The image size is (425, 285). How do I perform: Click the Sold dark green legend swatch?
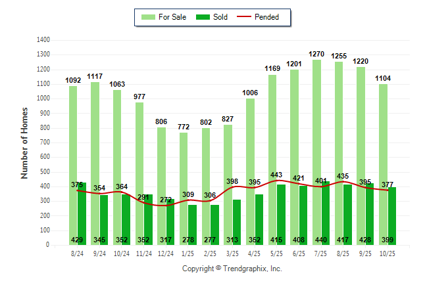pyautogui.click(x=203, y=17)
